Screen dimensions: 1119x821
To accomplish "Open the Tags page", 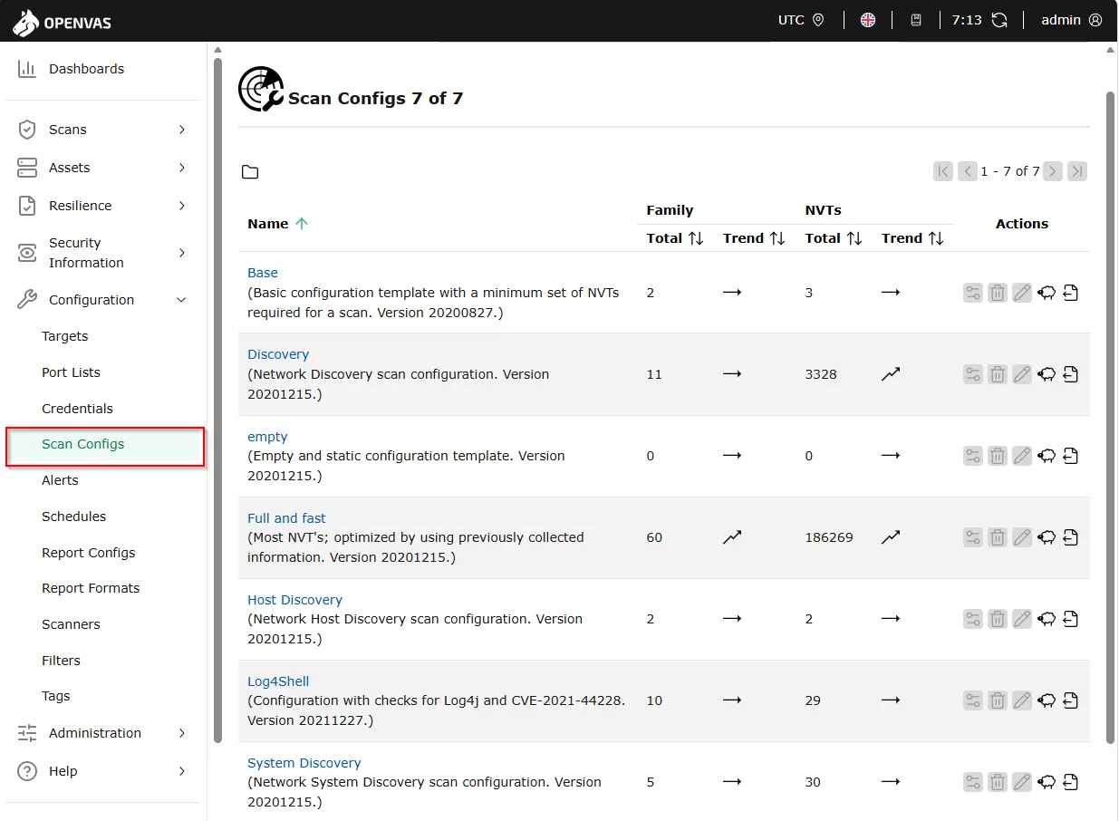I will (x=55, y=696).
